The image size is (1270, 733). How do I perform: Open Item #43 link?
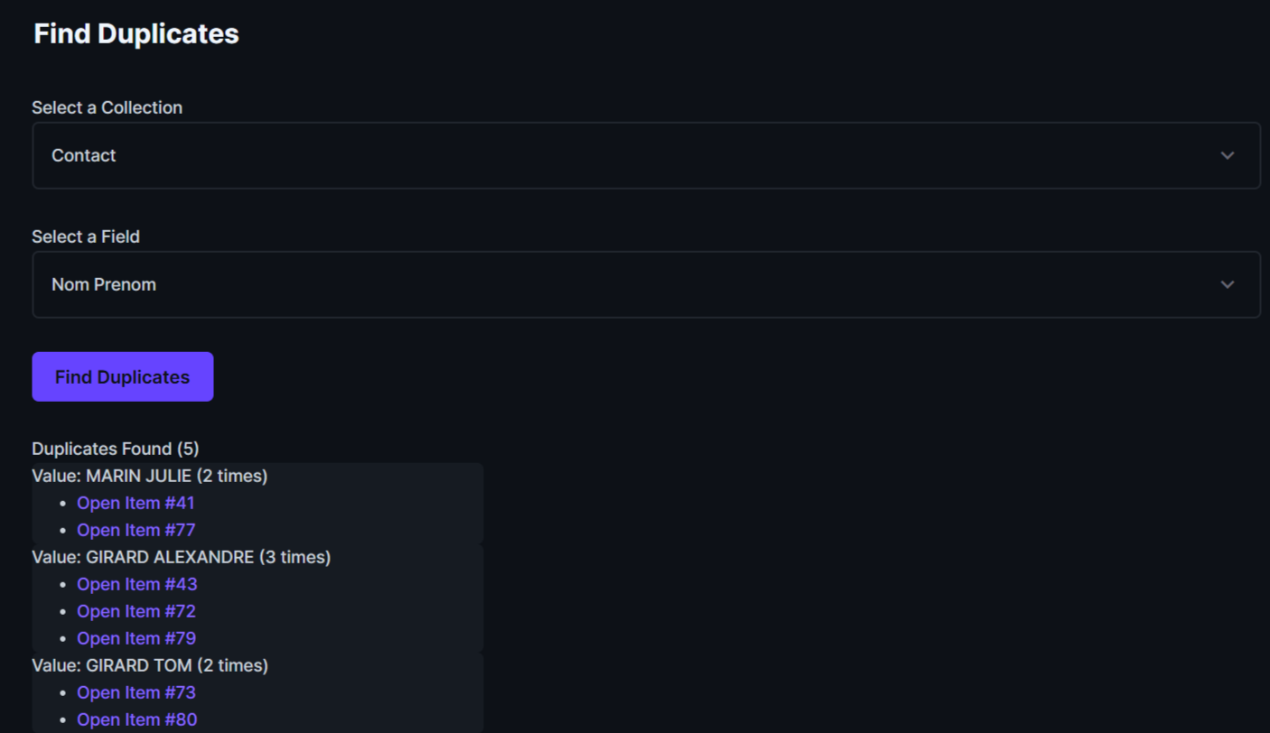[x=136, y=584]
